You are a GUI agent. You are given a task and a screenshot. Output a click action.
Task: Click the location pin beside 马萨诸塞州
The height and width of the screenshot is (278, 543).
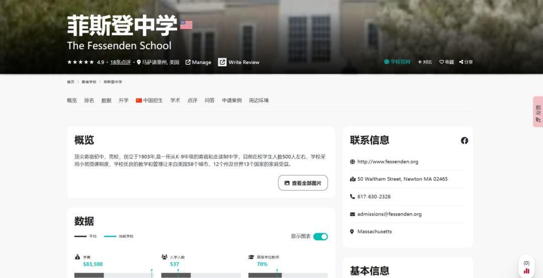pyautogui.click(x=139, y=62)
